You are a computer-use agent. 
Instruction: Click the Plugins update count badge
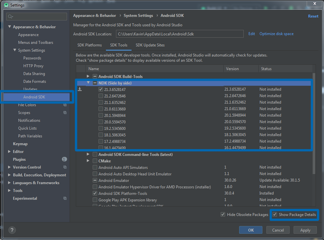(x=64, y=159)
